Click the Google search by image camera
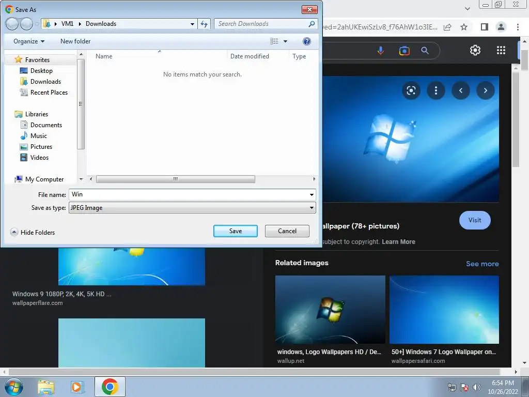529x397 pixels. pos(404,51)
